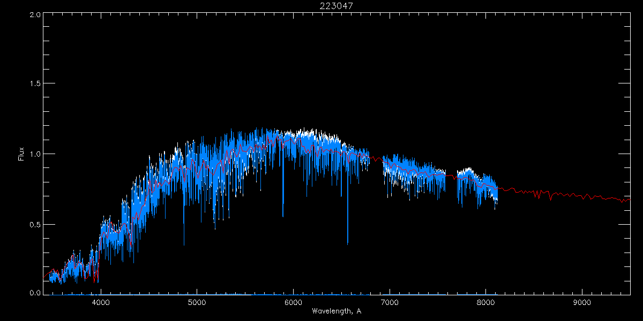
Task: Click the 2.0 flux tick label
Action: [x=35, y=14]
